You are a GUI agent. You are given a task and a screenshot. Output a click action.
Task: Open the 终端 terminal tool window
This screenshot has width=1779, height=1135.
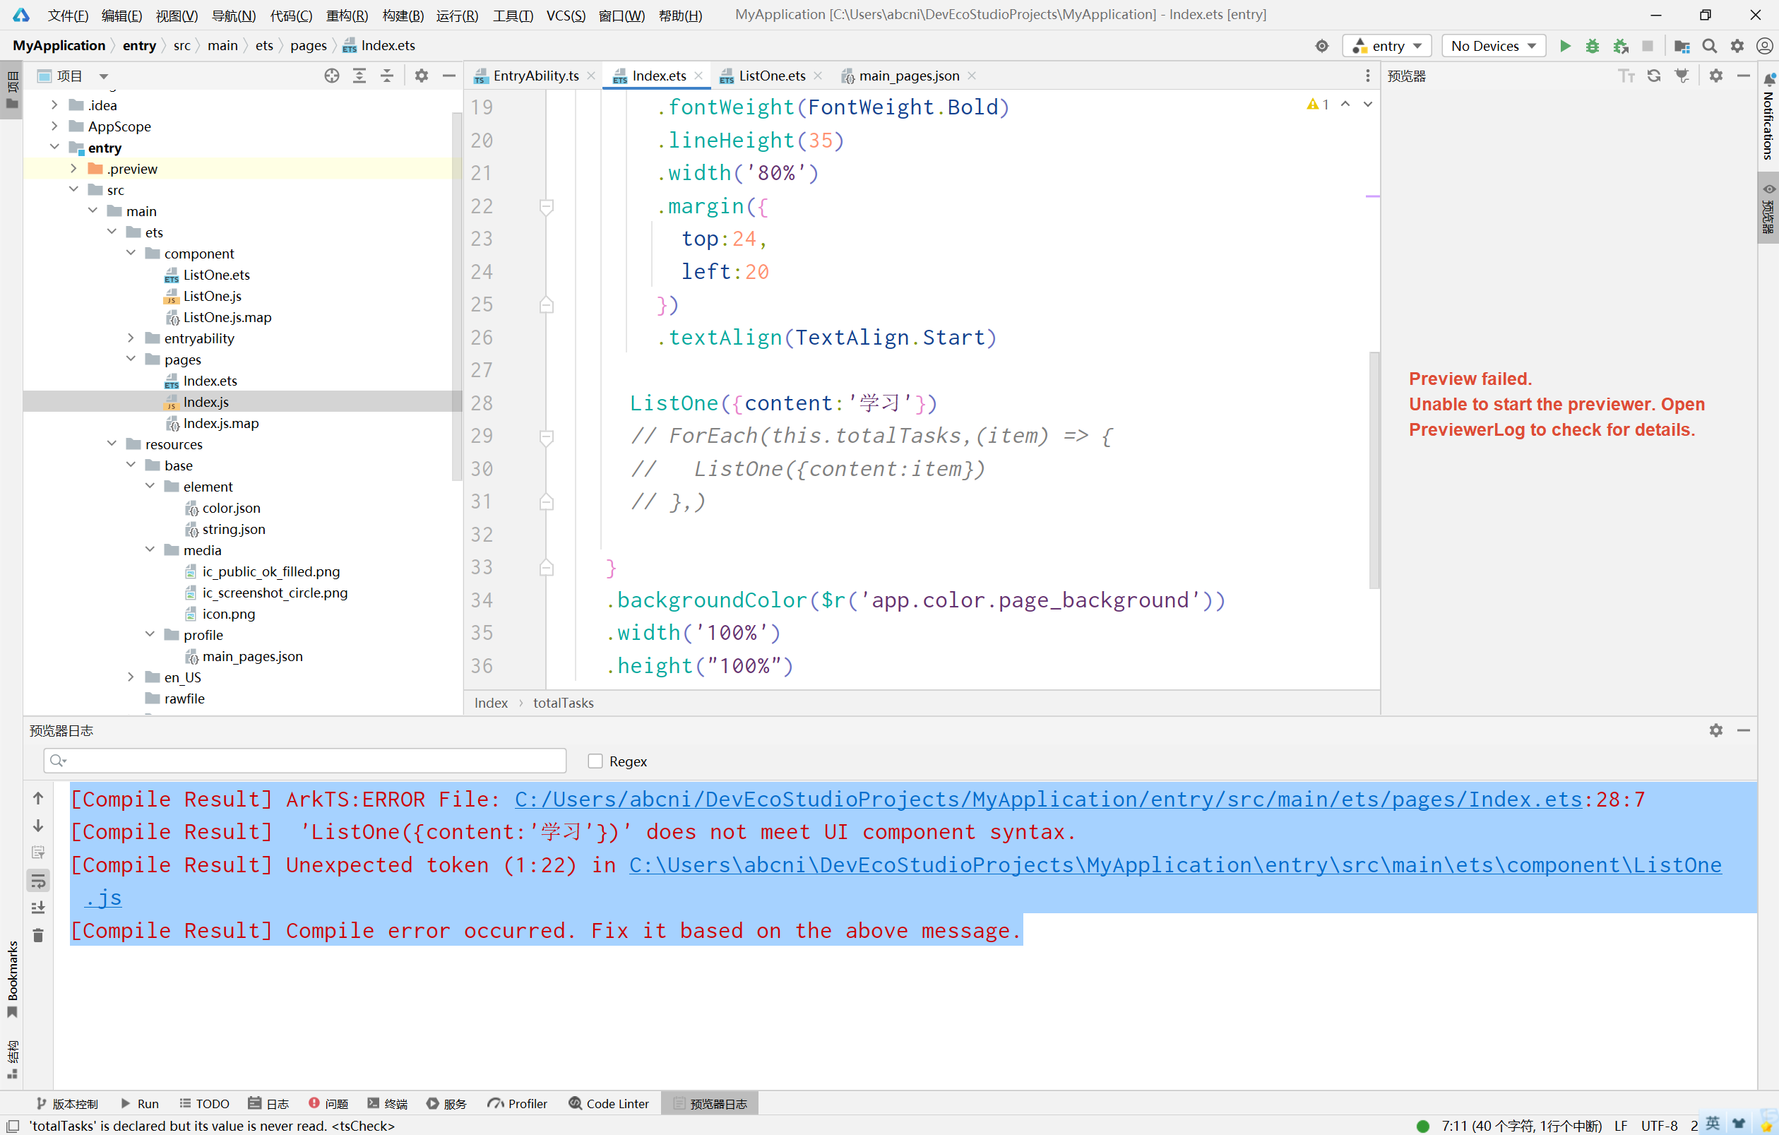pyautogui.click(x=387, y=1103)
